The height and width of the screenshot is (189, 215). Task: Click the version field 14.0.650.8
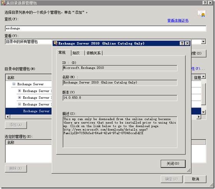(120, 98)
